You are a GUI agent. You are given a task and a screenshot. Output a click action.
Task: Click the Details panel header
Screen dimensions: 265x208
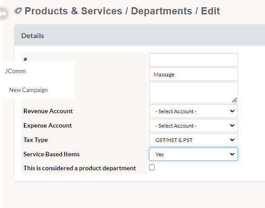[x=139, y=35]
